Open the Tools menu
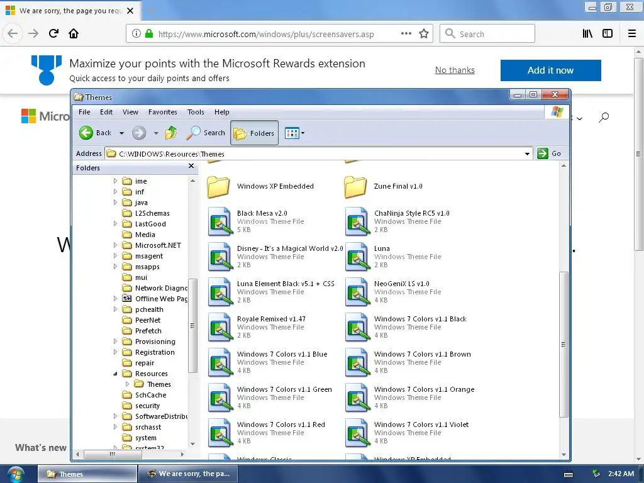644x483 pixels. click(196, 112)
